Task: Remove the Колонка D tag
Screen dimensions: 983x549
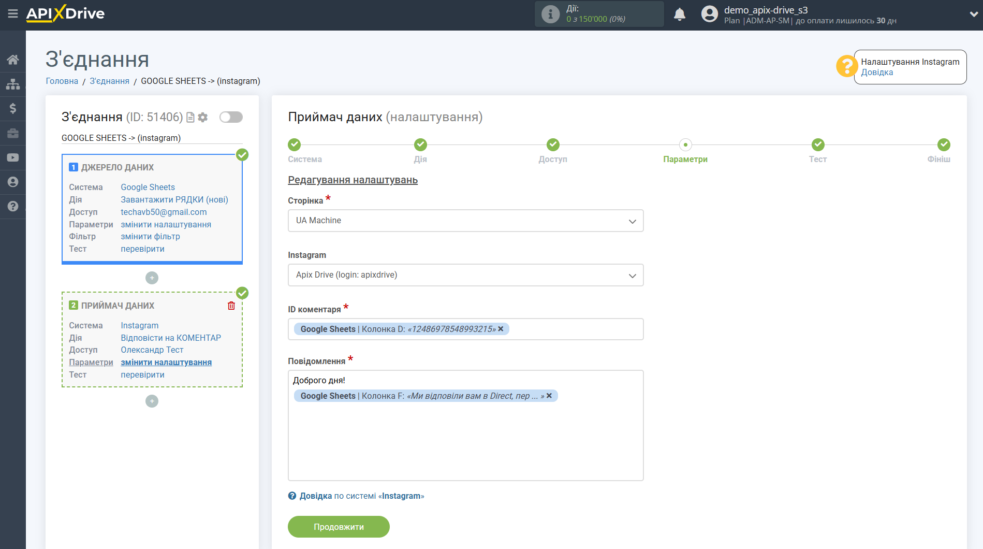Action: [501, 329]
